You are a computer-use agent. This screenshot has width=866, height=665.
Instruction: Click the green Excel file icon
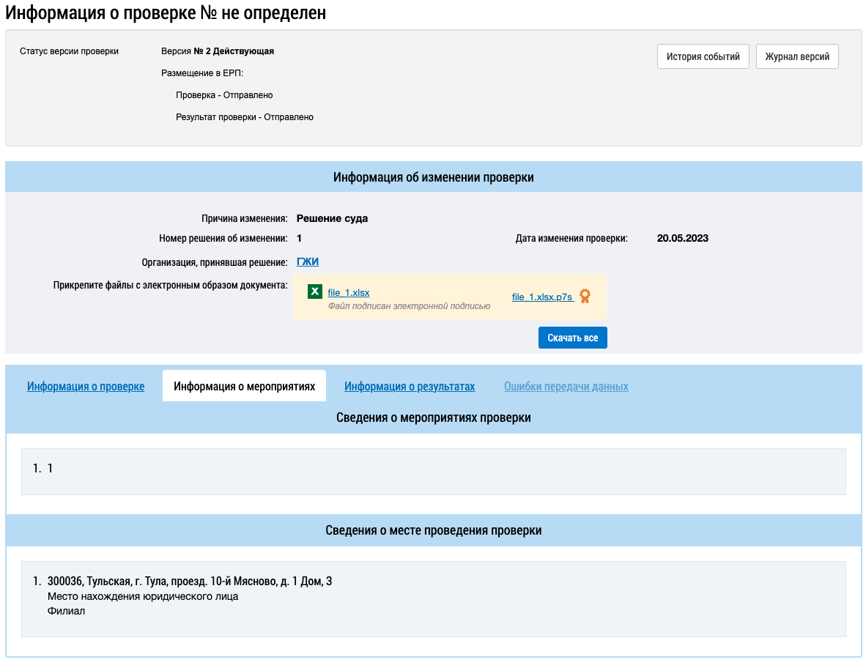(x=314, y=291)
